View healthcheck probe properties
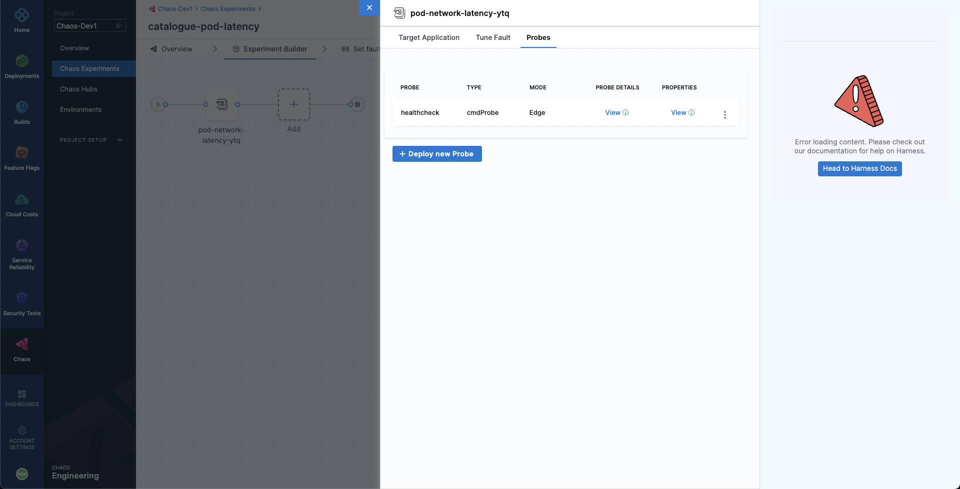This screenshot has height=489, width=960. (x=678, y=112)
